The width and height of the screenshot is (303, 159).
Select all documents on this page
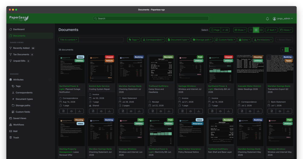(215, 30)
